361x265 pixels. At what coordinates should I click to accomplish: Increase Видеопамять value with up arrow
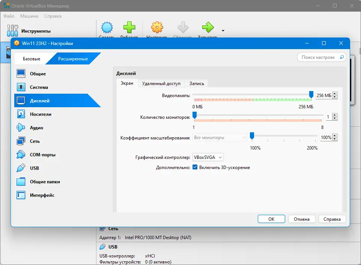pyautogui.click(x=335, y=94)
